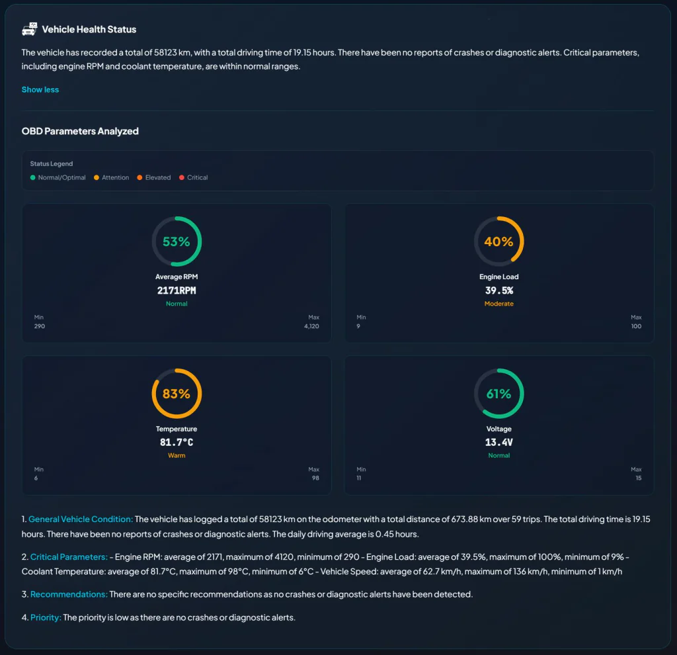Viewport: 677px width, 655px height.
Task: Click the Recommendations heading
Action: [x=69, y=594]
